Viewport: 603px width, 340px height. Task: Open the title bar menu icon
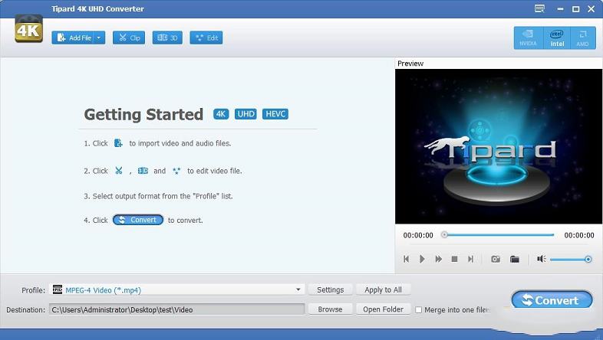pyautogui.click(x=540, y=8)
